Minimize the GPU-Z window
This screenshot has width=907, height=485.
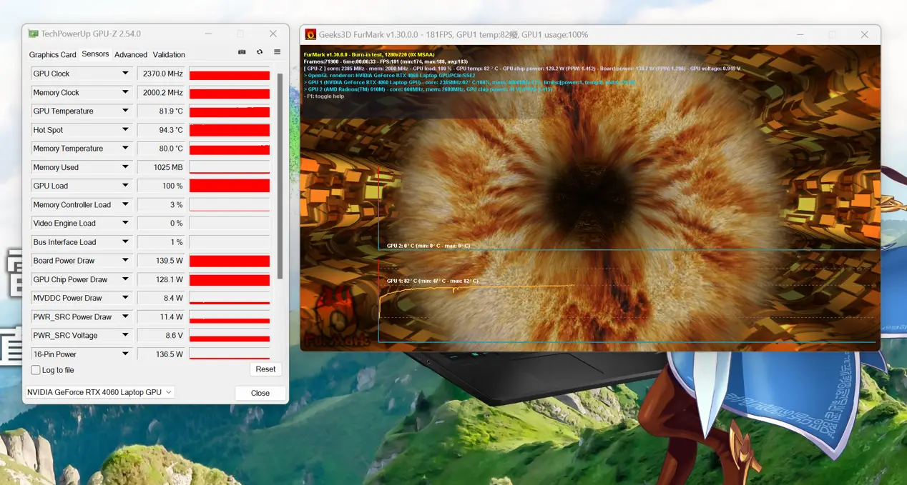(208, 34)
